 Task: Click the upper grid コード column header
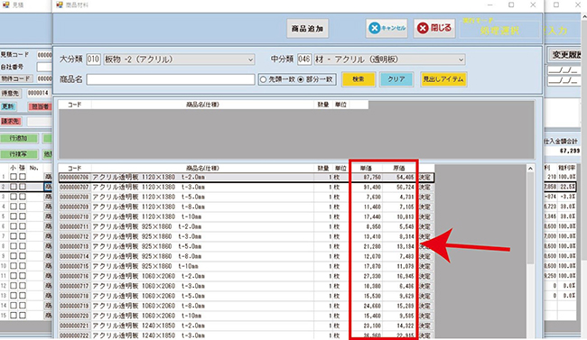pos(74,105)
